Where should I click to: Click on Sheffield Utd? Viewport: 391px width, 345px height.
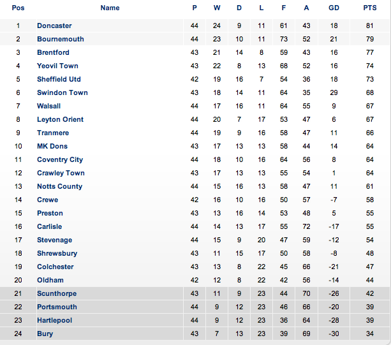click(59, 79)
